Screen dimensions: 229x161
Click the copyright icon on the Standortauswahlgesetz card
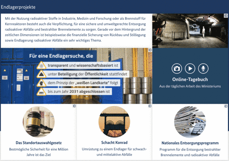click(74, 106)
